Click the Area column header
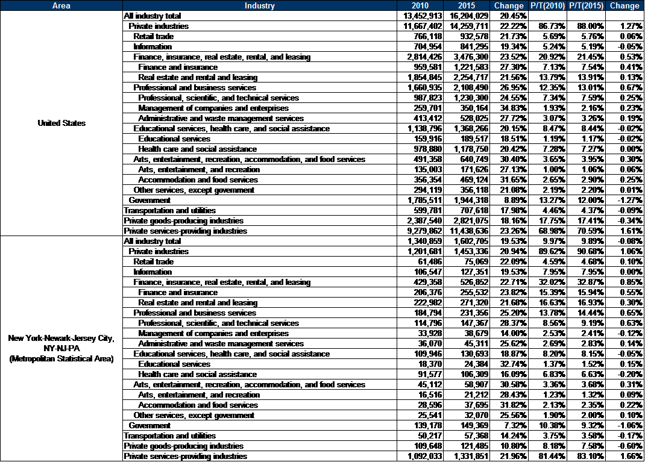This screenshot has width=645, height=462. coord(61,5)
